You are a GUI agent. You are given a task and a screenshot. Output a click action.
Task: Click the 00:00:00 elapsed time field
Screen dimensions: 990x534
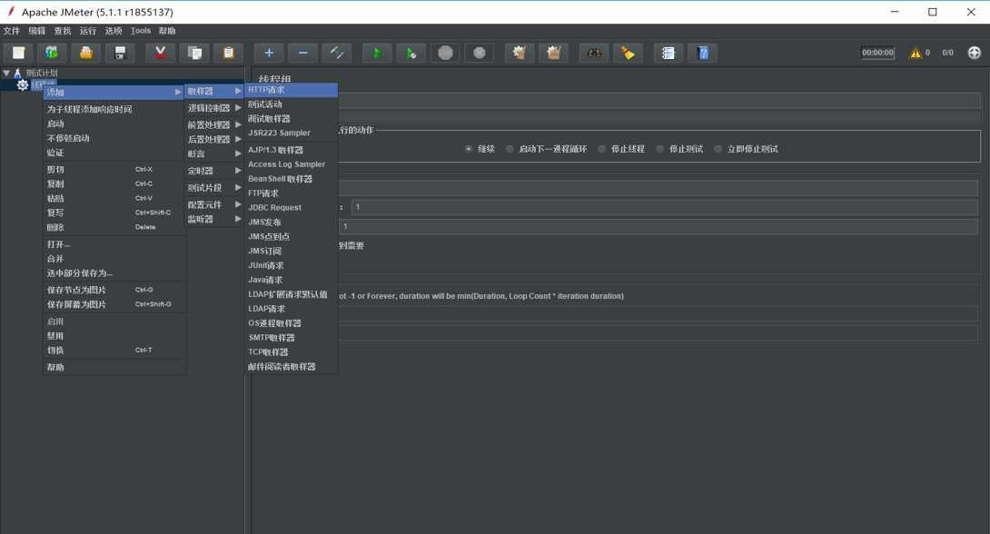[877, 53]
